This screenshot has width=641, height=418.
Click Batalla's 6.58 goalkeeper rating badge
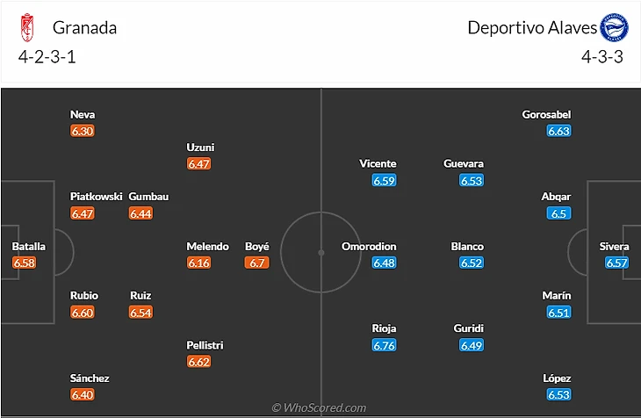(25, 263)
